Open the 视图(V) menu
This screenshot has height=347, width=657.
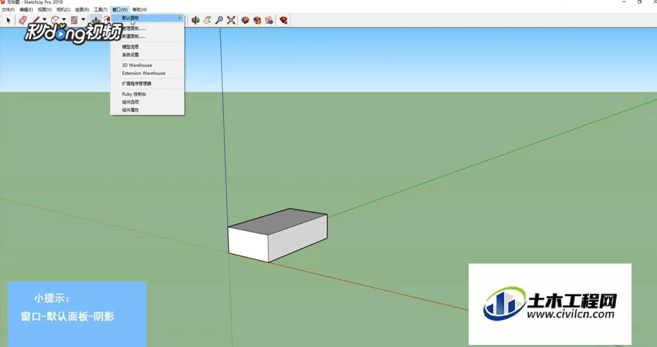tap(45, 9)
